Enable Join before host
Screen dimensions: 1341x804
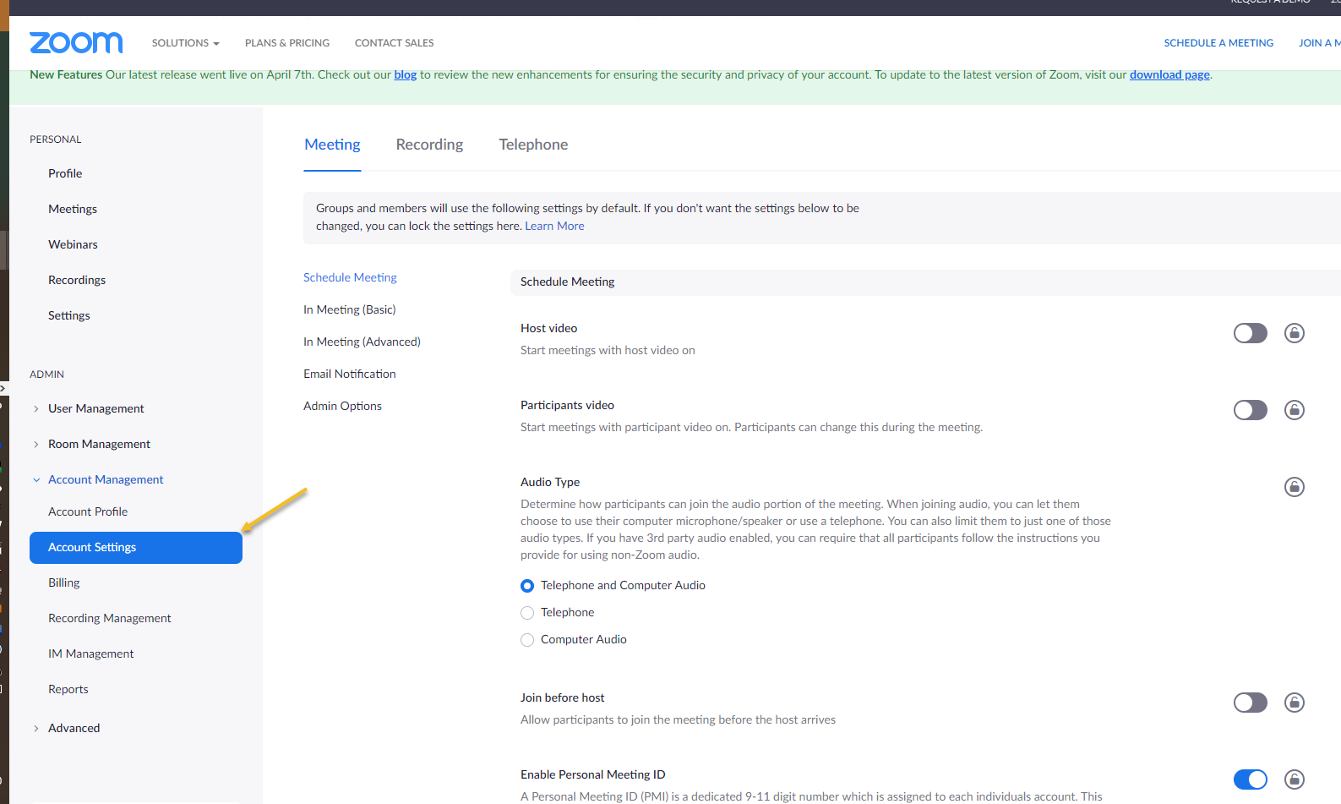point(1250,703)
